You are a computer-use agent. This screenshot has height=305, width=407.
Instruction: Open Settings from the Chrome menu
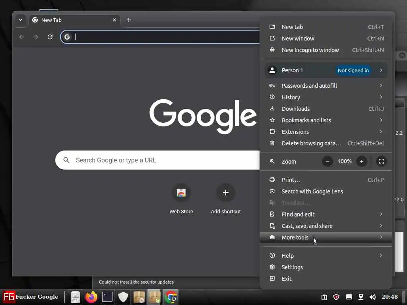pos(326,267)
